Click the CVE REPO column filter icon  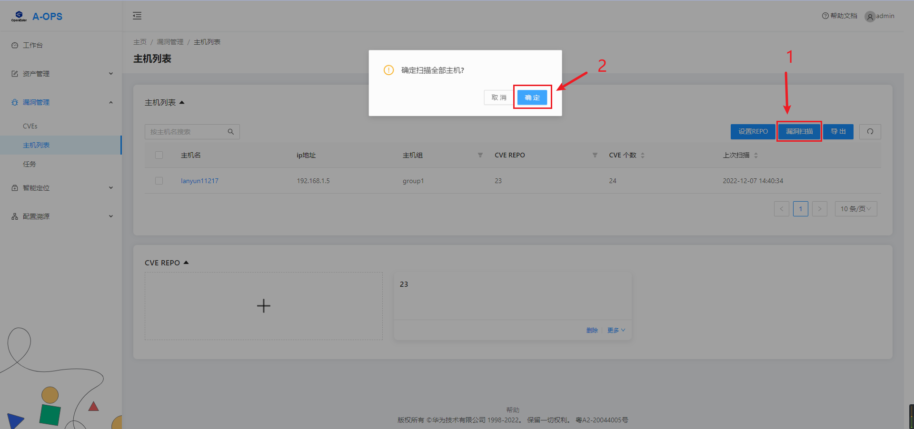(x=595, y=155)
